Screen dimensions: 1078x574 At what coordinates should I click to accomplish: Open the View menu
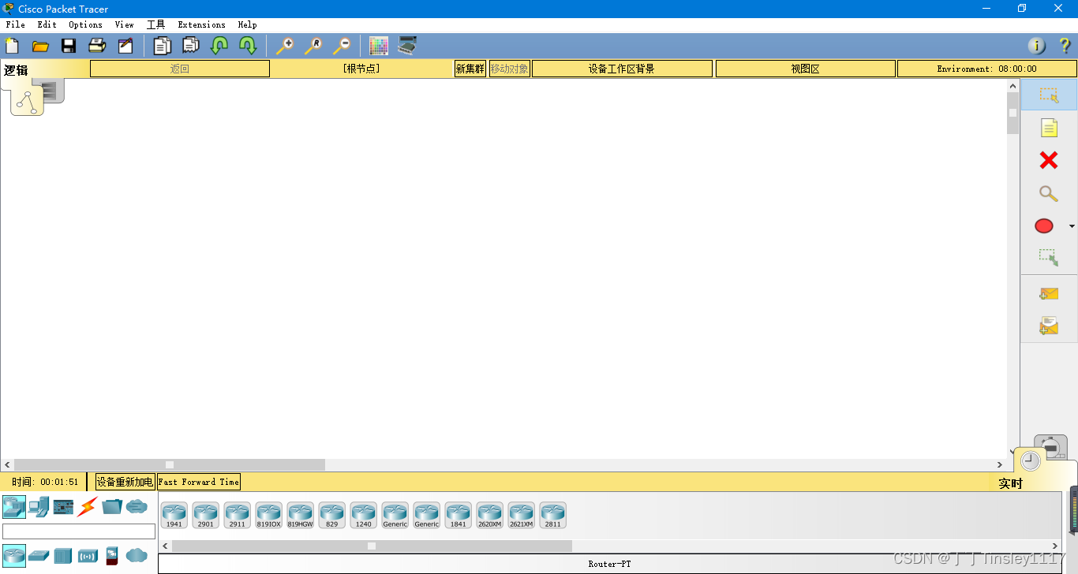pyautogui.click(x=125, y=24)
